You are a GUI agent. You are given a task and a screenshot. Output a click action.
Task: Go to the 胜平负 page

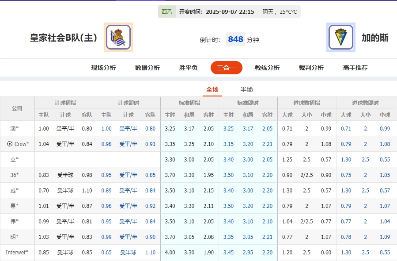pyautogui.click(x=188, y=68)
